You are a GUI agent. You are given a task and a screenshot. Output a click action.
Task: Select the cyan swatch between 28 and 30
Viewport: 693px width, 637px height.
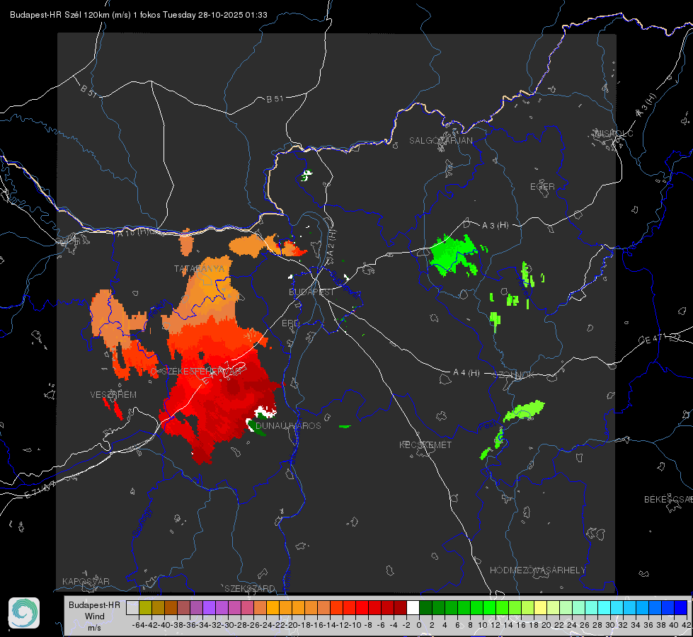point(605,607)
